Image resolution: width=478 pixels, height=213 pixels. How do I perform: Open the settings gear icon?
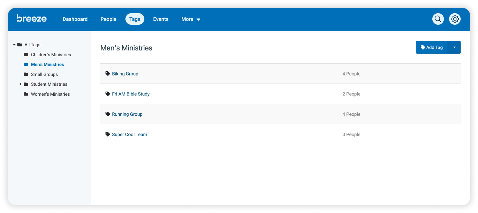coord(455,19)
